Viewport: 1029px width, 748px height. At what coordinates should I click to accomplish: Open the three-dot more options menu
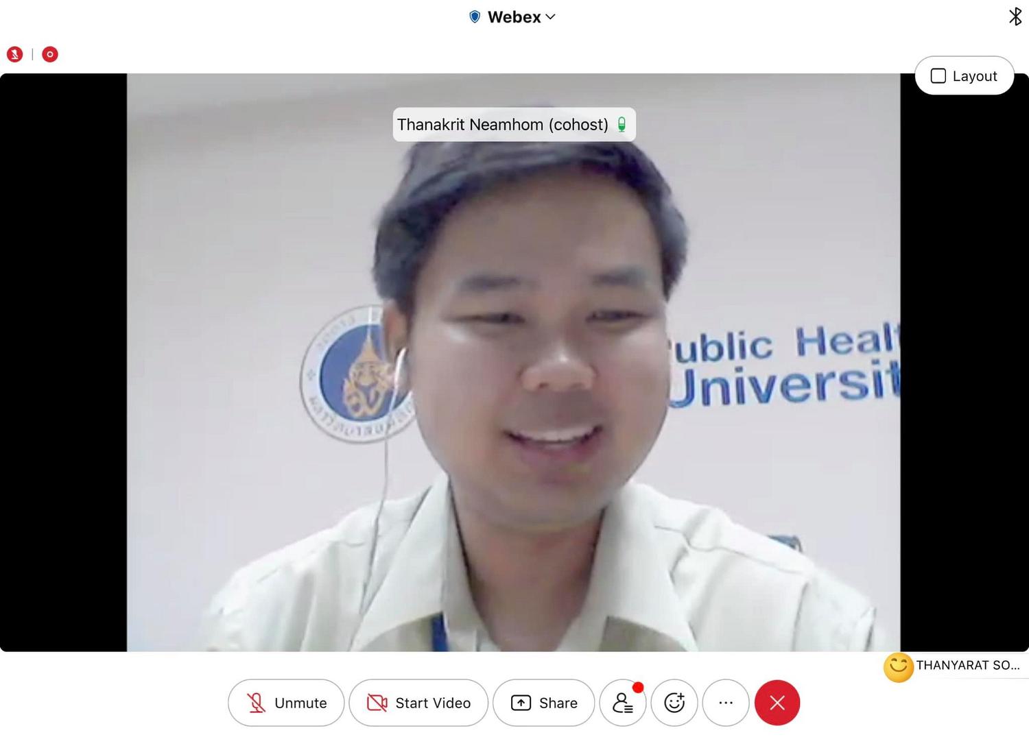point(726,703)
